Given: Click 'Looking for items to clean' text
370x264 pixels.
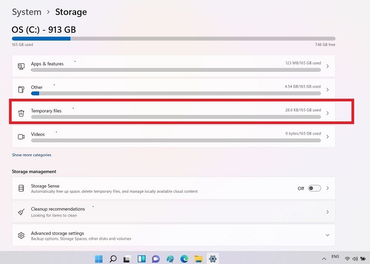Looking at the screenshot, I should pos(54,215).
